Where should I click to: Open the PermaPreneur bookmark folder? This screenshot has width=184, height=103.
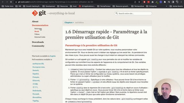tap(104, 6)
